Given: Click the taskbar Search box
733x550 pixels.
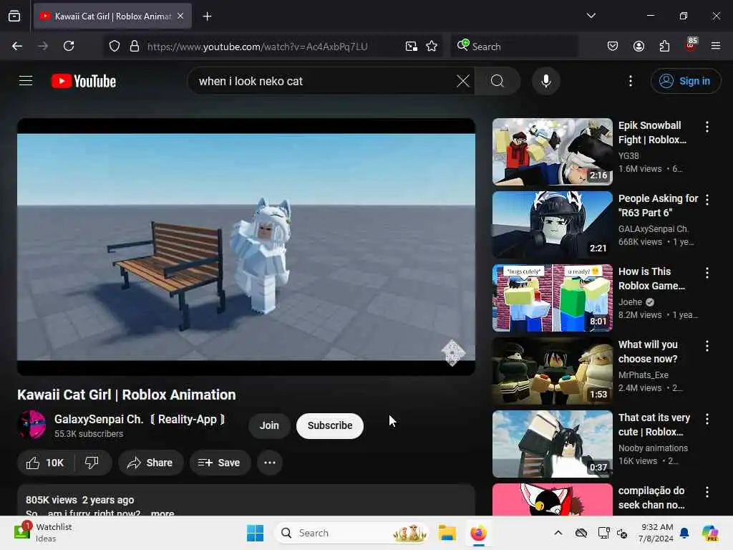Looking at the screenshot, I should [x=351, y=533].
